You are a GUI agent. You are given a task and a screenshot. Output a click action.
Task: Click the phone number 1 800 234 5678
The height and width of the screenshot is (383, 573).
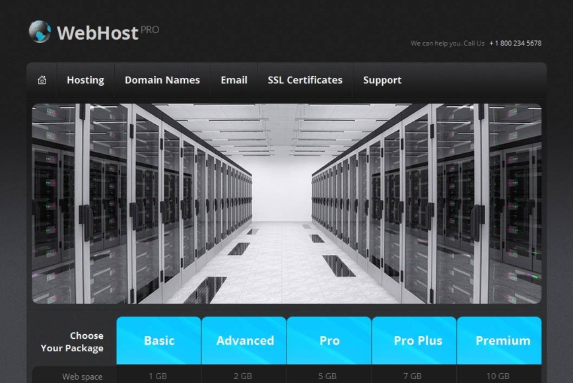click(x=514, y=42)
